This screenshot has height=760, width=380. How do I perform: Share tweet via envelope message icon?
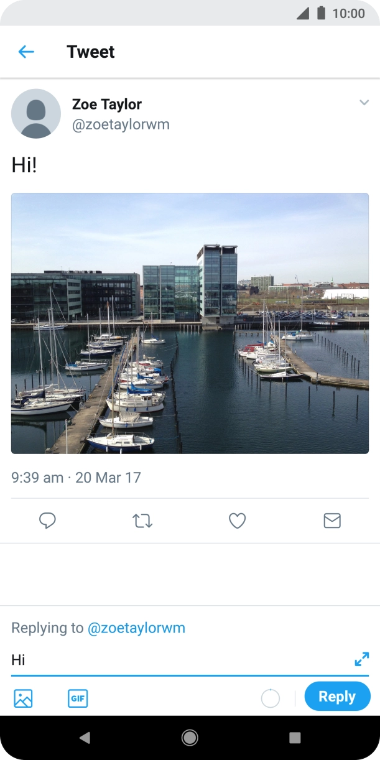(x=332, y=521)
